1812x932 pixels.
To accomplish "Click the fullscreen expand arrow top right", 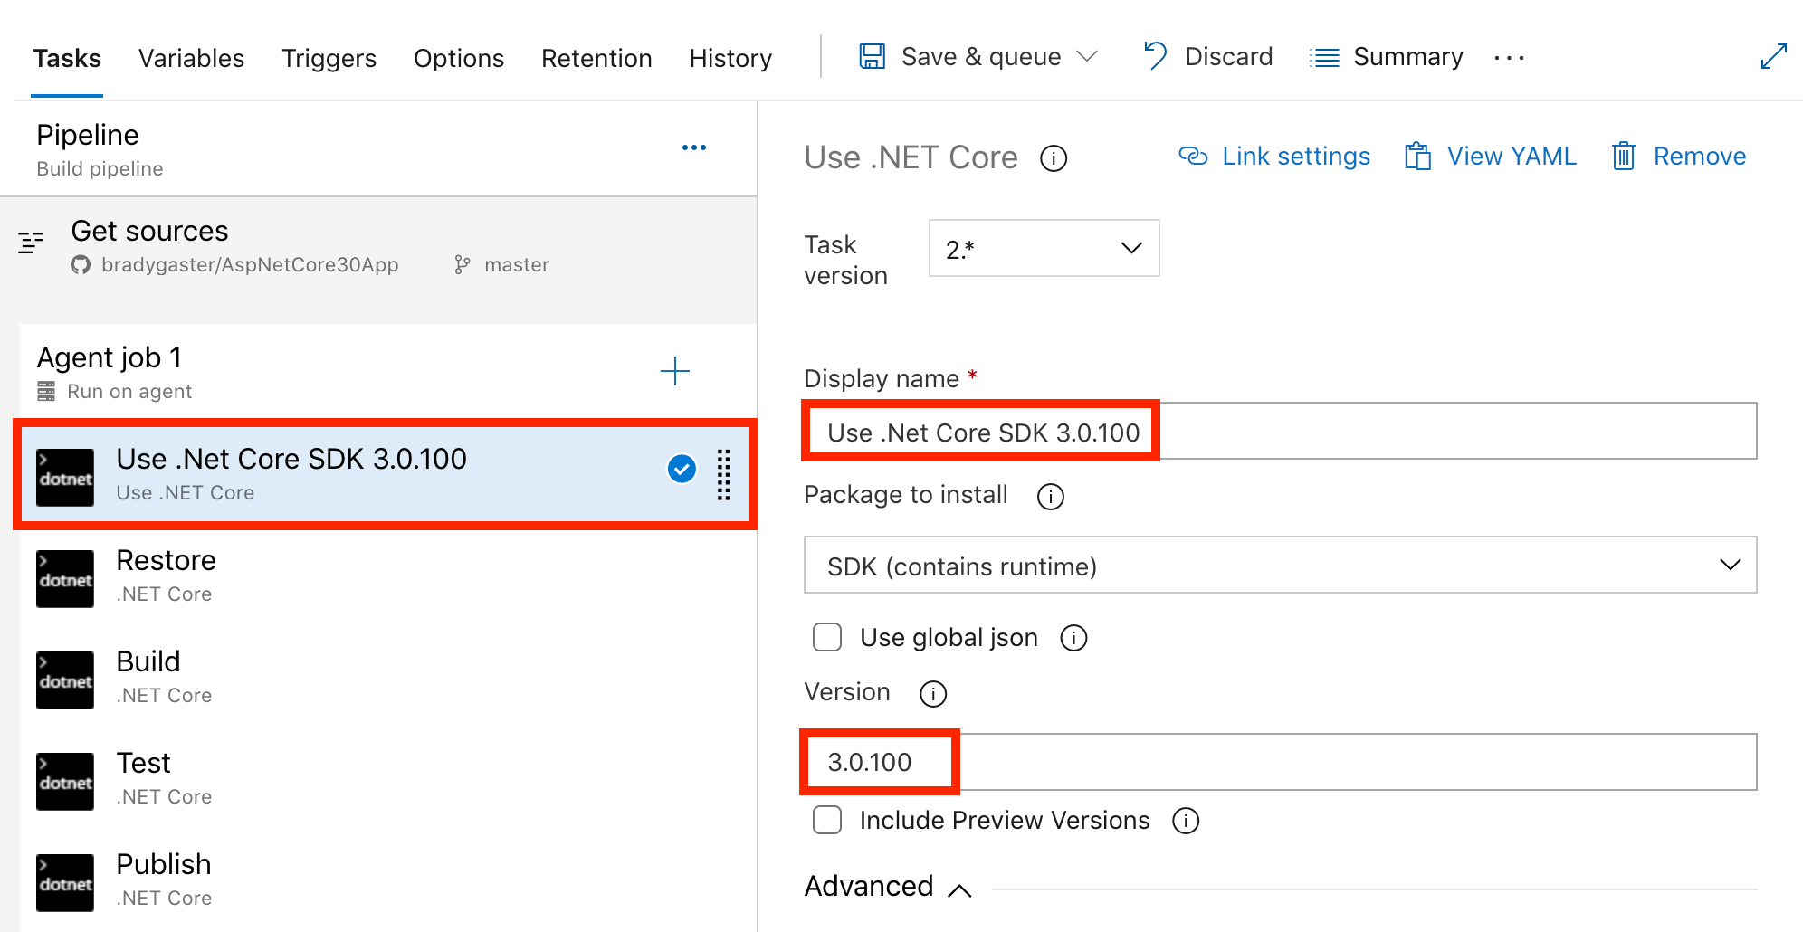I will [x=1773, y=56].
